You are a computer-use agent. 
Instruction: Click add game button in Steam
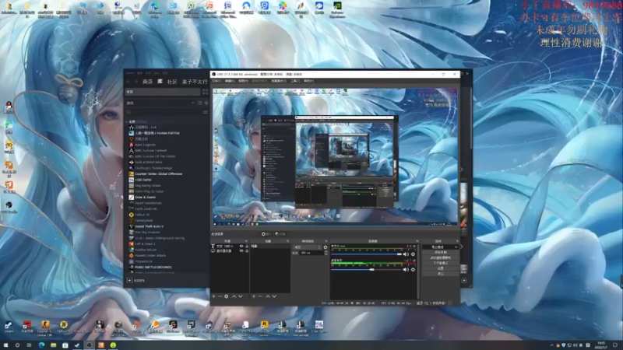(x=136, y=281)
